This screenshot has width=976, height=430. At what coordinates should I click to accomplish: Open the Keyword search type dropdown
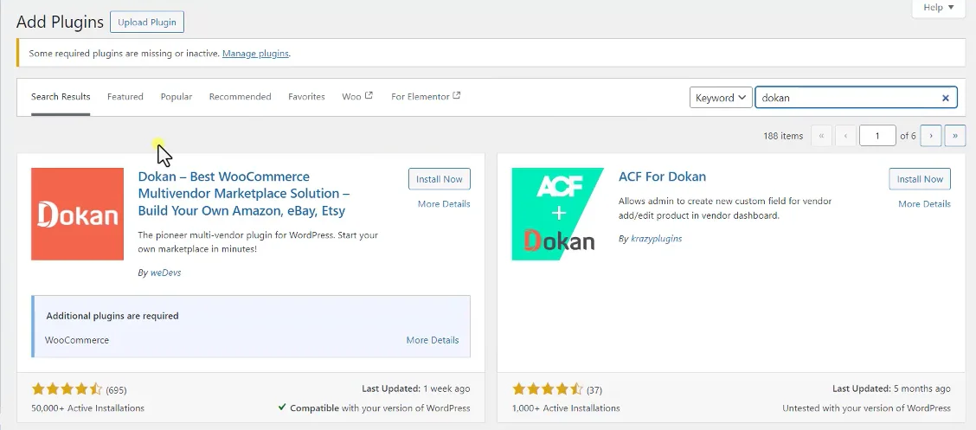[x=721, y=98]
